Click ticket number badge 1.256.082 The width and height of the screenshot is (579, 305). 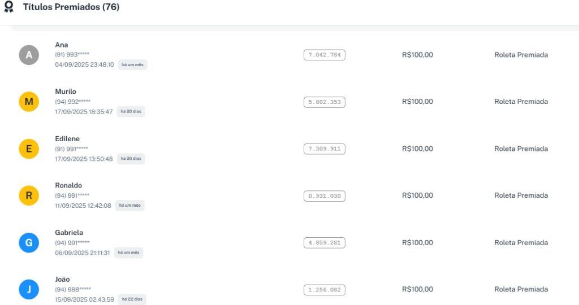[324, 290]
